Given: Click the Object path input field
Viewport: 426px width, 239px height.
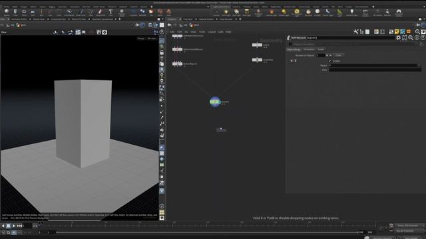Looking at the screenshot, I should coord(373,65).
